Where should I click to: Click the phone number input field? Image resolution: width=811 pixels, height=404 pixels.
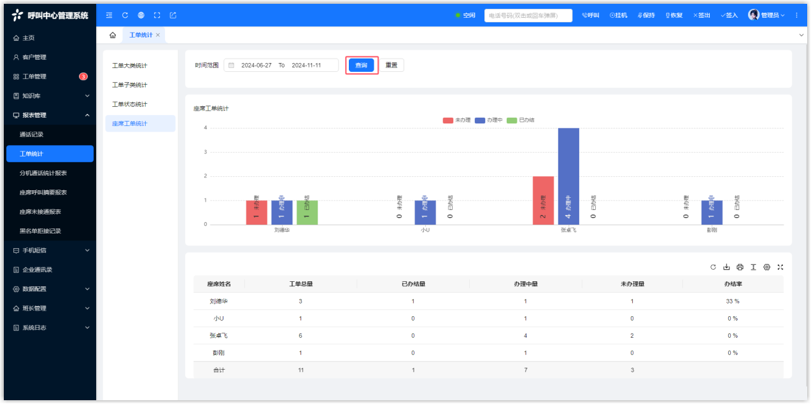pyautogui.click(x=528, y=15)
